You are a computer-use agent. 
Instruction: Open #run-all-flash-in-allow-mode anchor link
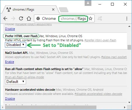coord(25,77)
